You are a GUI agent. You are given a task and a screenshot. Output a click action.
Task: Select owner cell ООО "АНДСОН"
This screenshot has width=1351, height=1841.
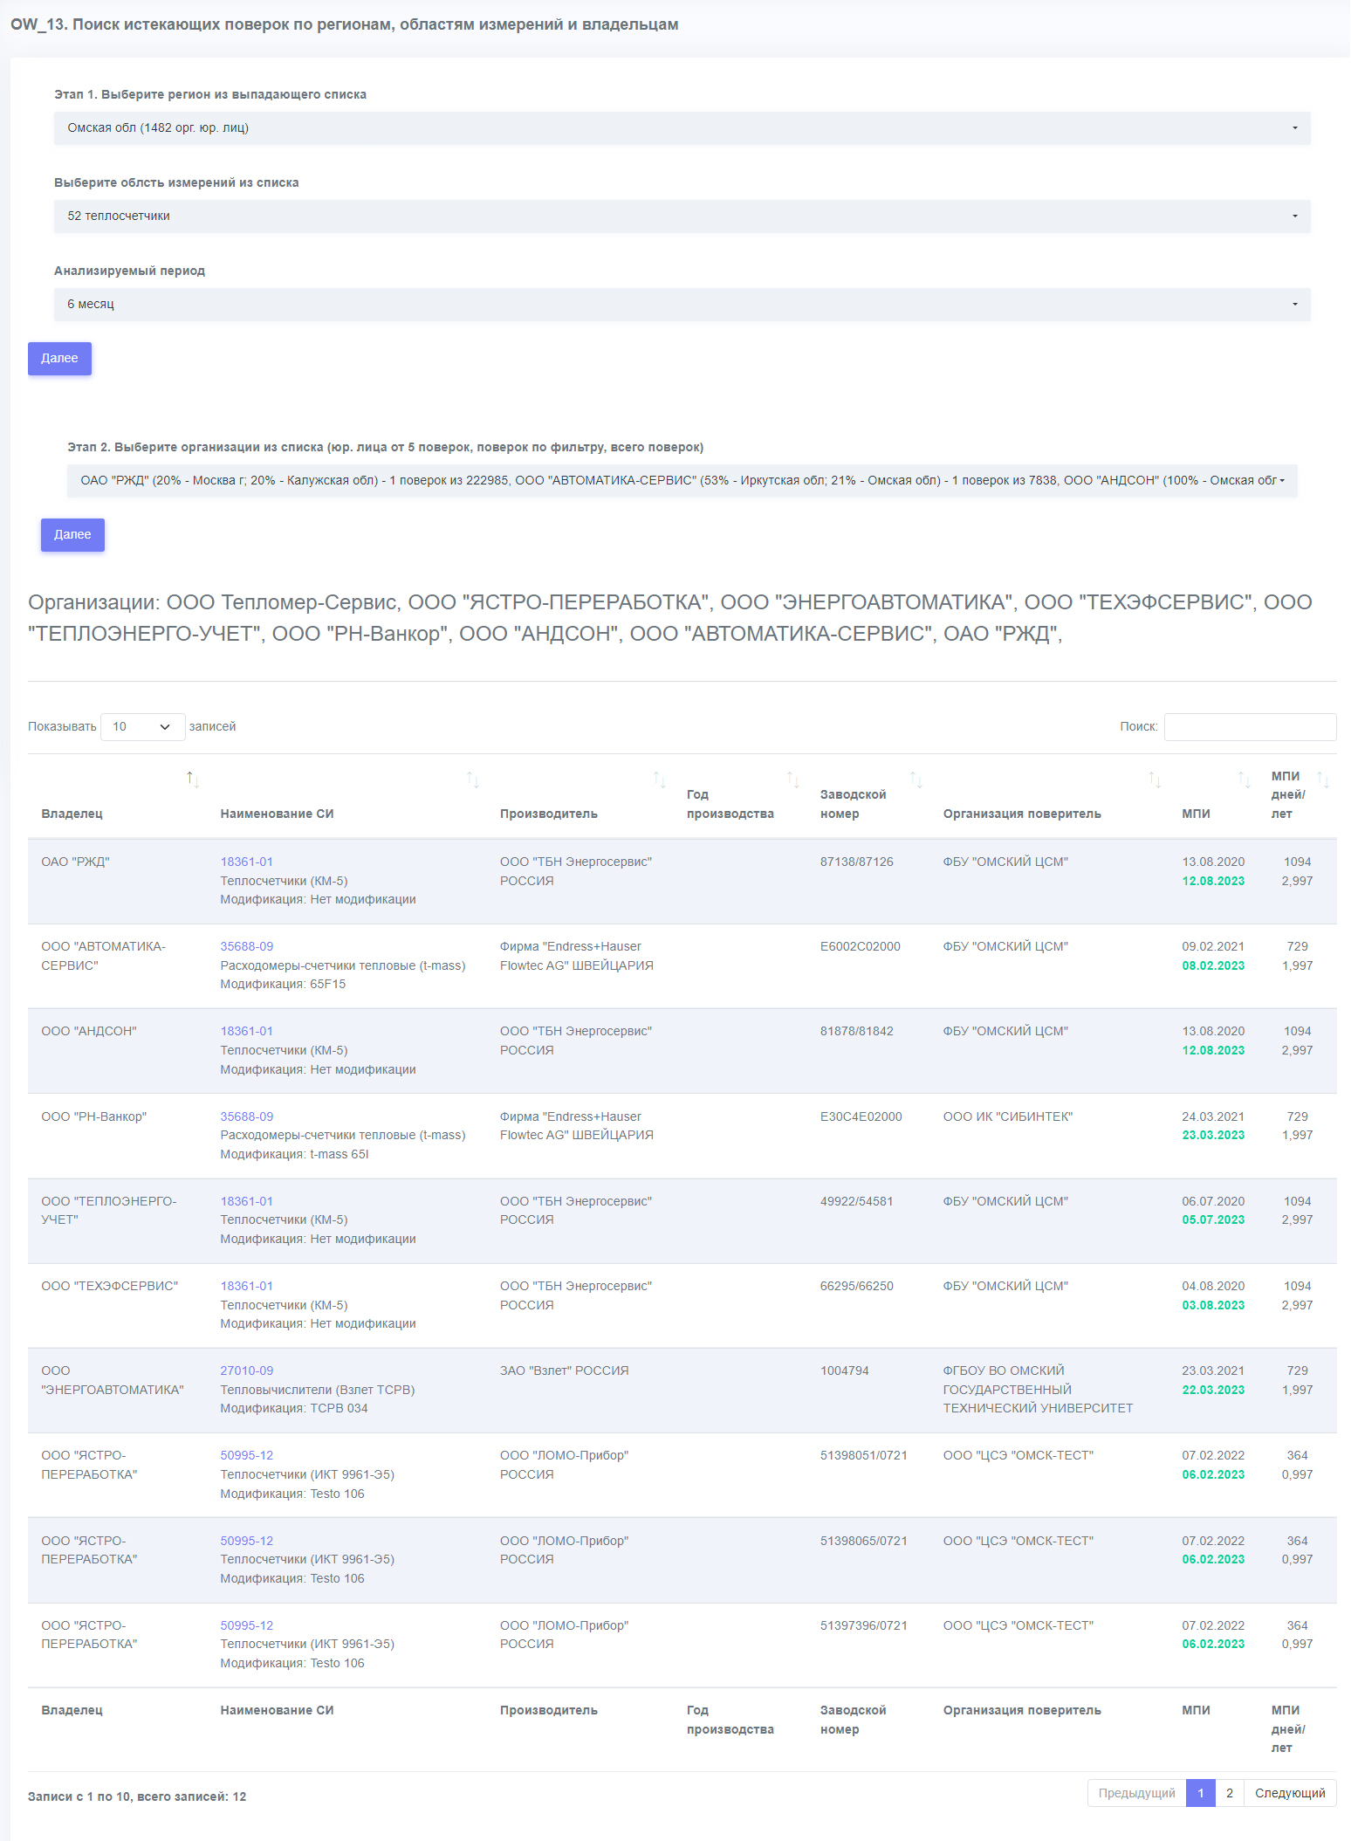(89, 1032)
